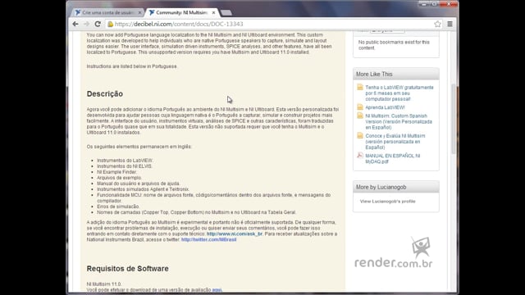Click the 'Requisitos de Software' heading
Viewport: 525px width, 295px height.
click(128, 269)
